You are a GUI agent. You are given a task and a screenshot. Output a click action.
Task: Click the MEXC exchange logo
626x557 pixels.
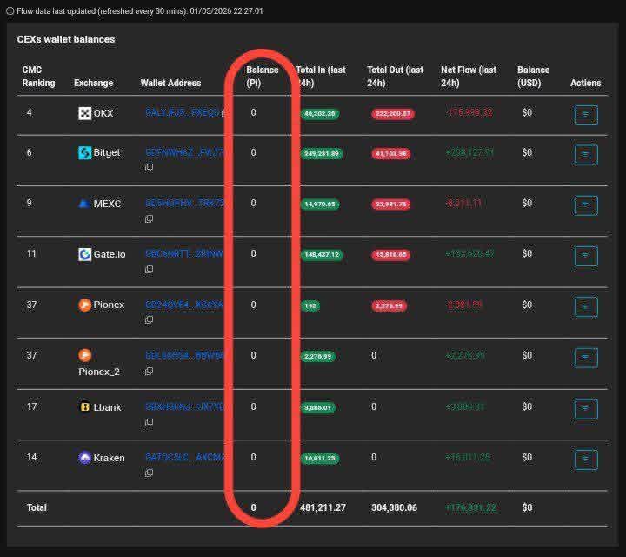tap(84, 204)
